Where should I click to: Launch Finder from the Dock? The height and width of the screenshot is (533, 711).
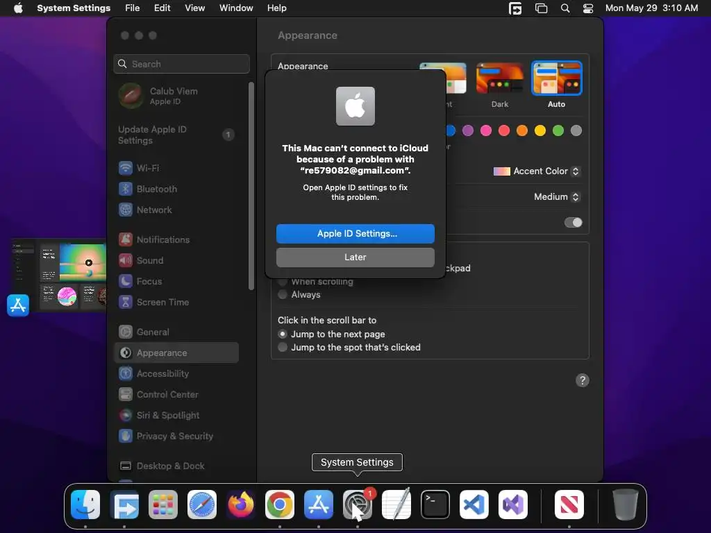click(85, 505)
